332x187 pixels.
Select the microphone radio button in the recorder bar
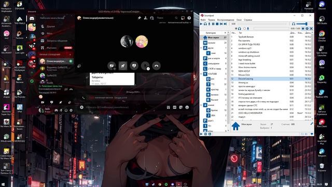244,29
